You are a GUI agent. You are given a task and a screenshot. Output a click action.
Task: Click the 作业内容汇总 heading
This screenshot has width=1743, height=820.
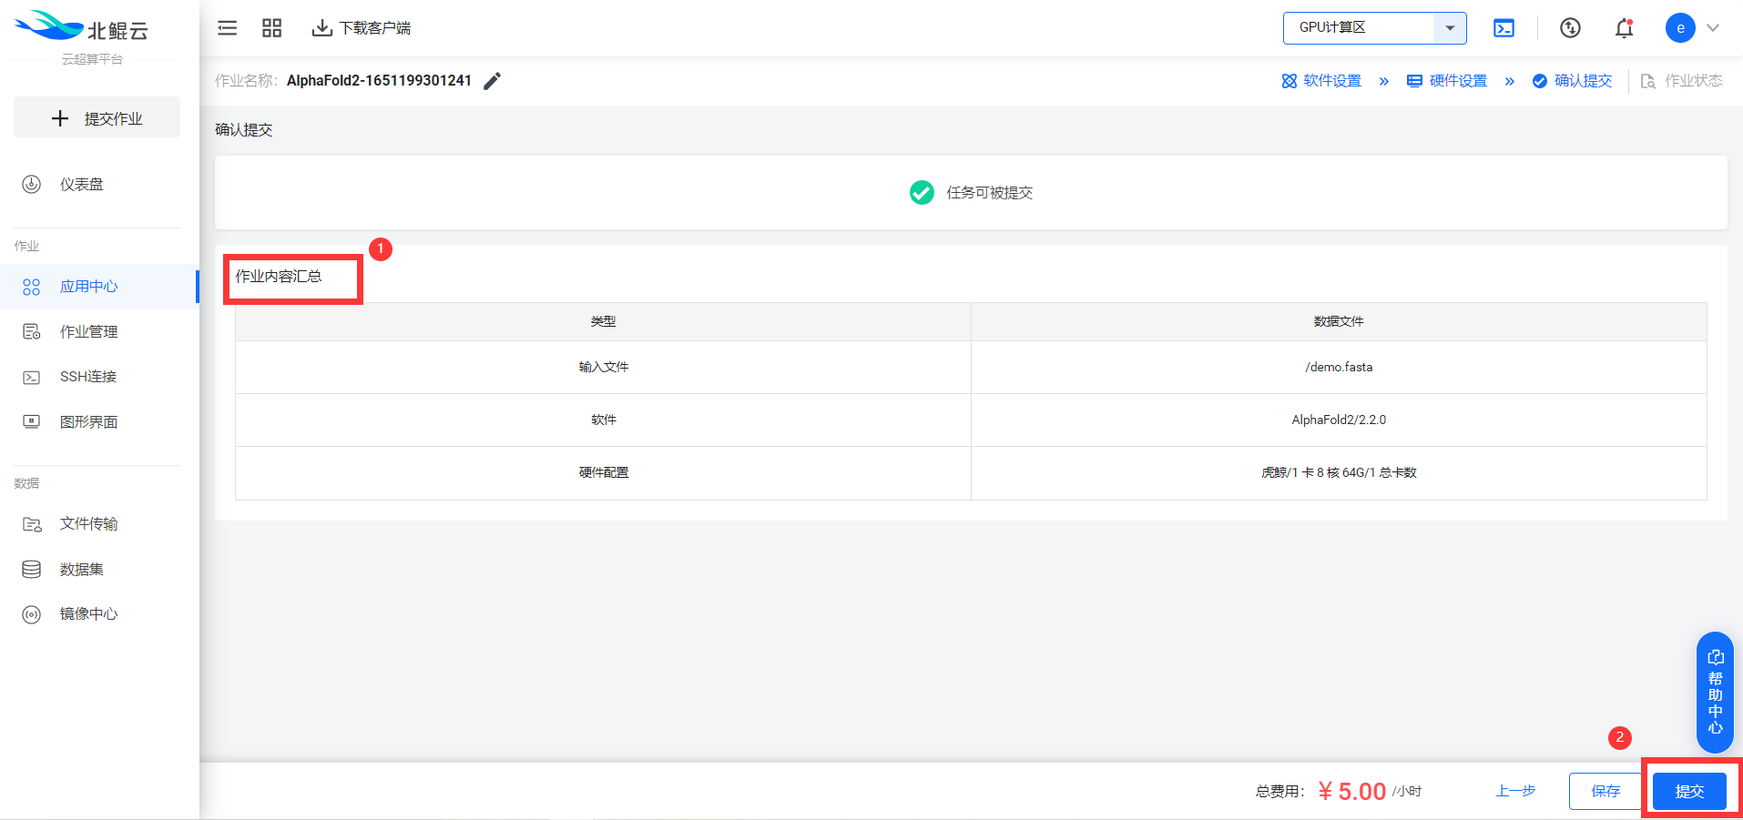279,277
